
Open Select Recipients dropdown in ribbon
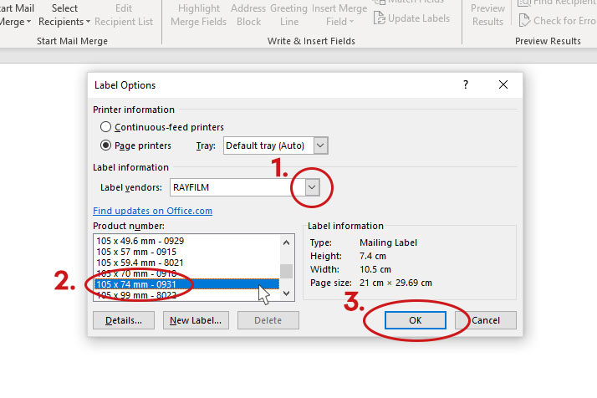click(64, 15)
